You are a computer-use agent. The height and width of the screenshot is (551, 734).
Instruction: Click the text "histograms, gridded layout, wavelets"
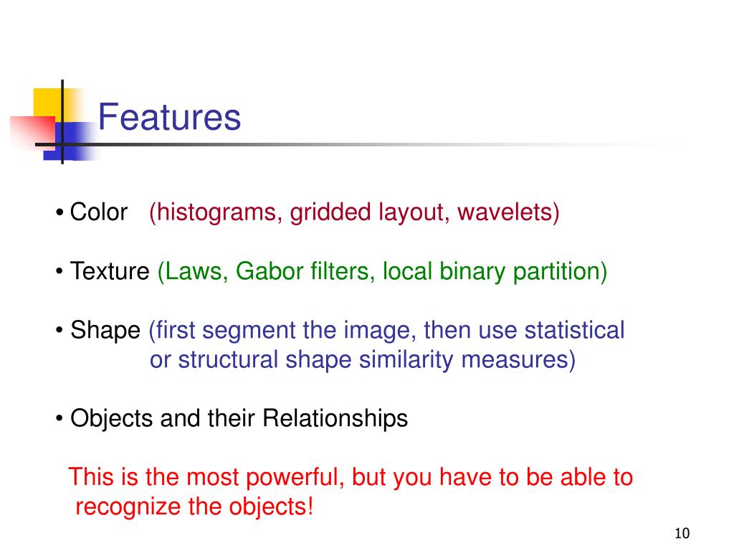pos(354,213)
